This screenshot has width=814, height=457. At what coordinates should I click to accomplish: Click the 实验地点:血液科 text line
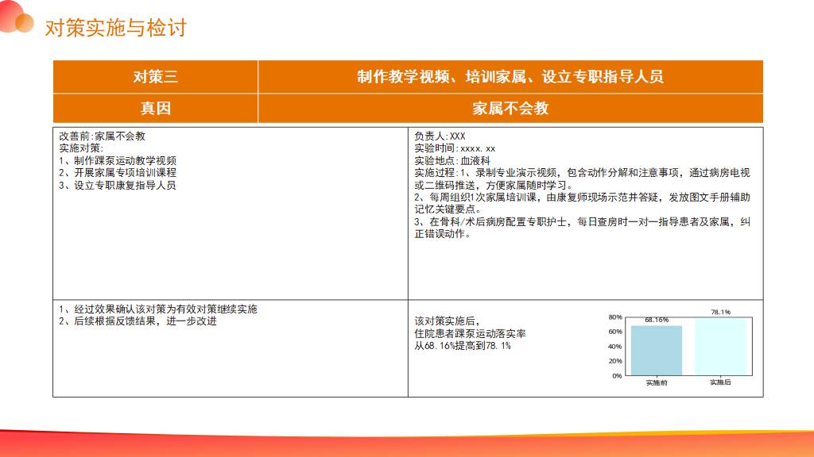(448, 160)
